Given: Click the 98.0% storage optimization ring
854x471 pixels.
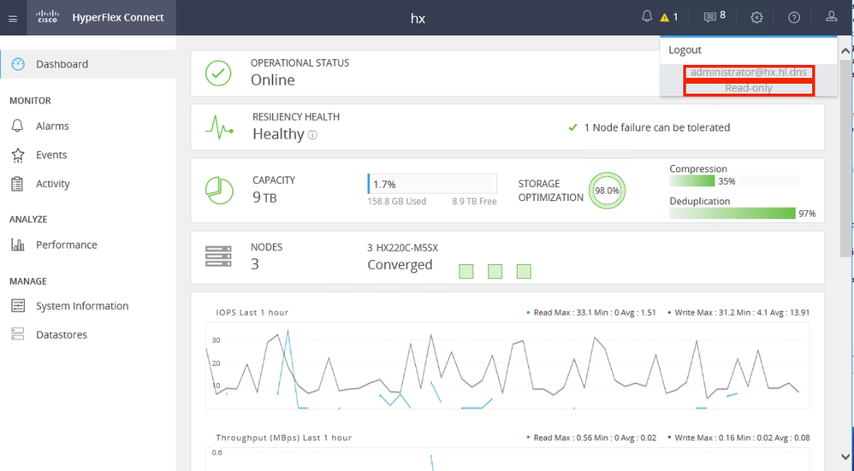Looking at the screenshot, I should click(x=607, y=191).
